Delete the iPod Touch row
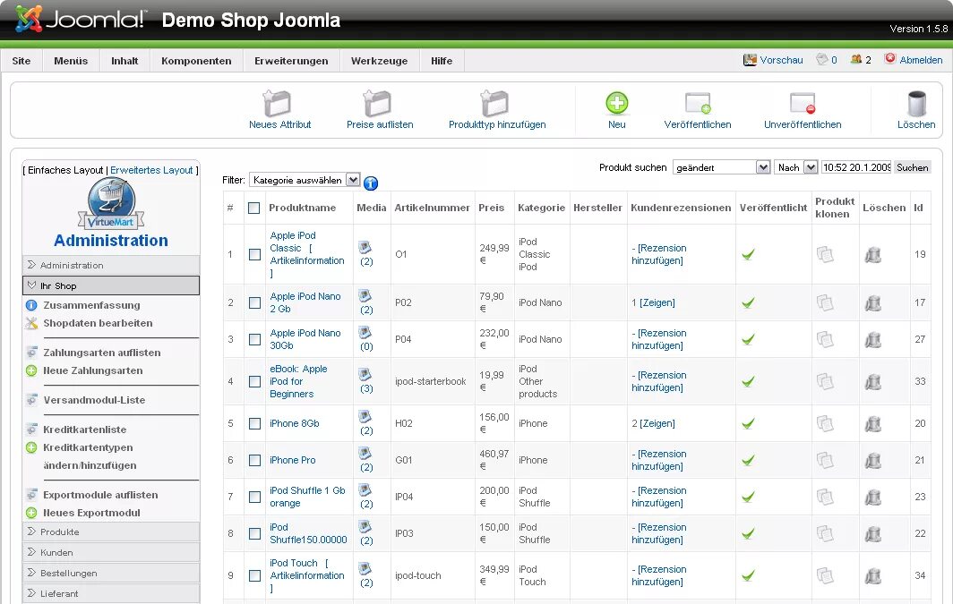The width and height of the screenshot is (953, 604). coord(872,575)
